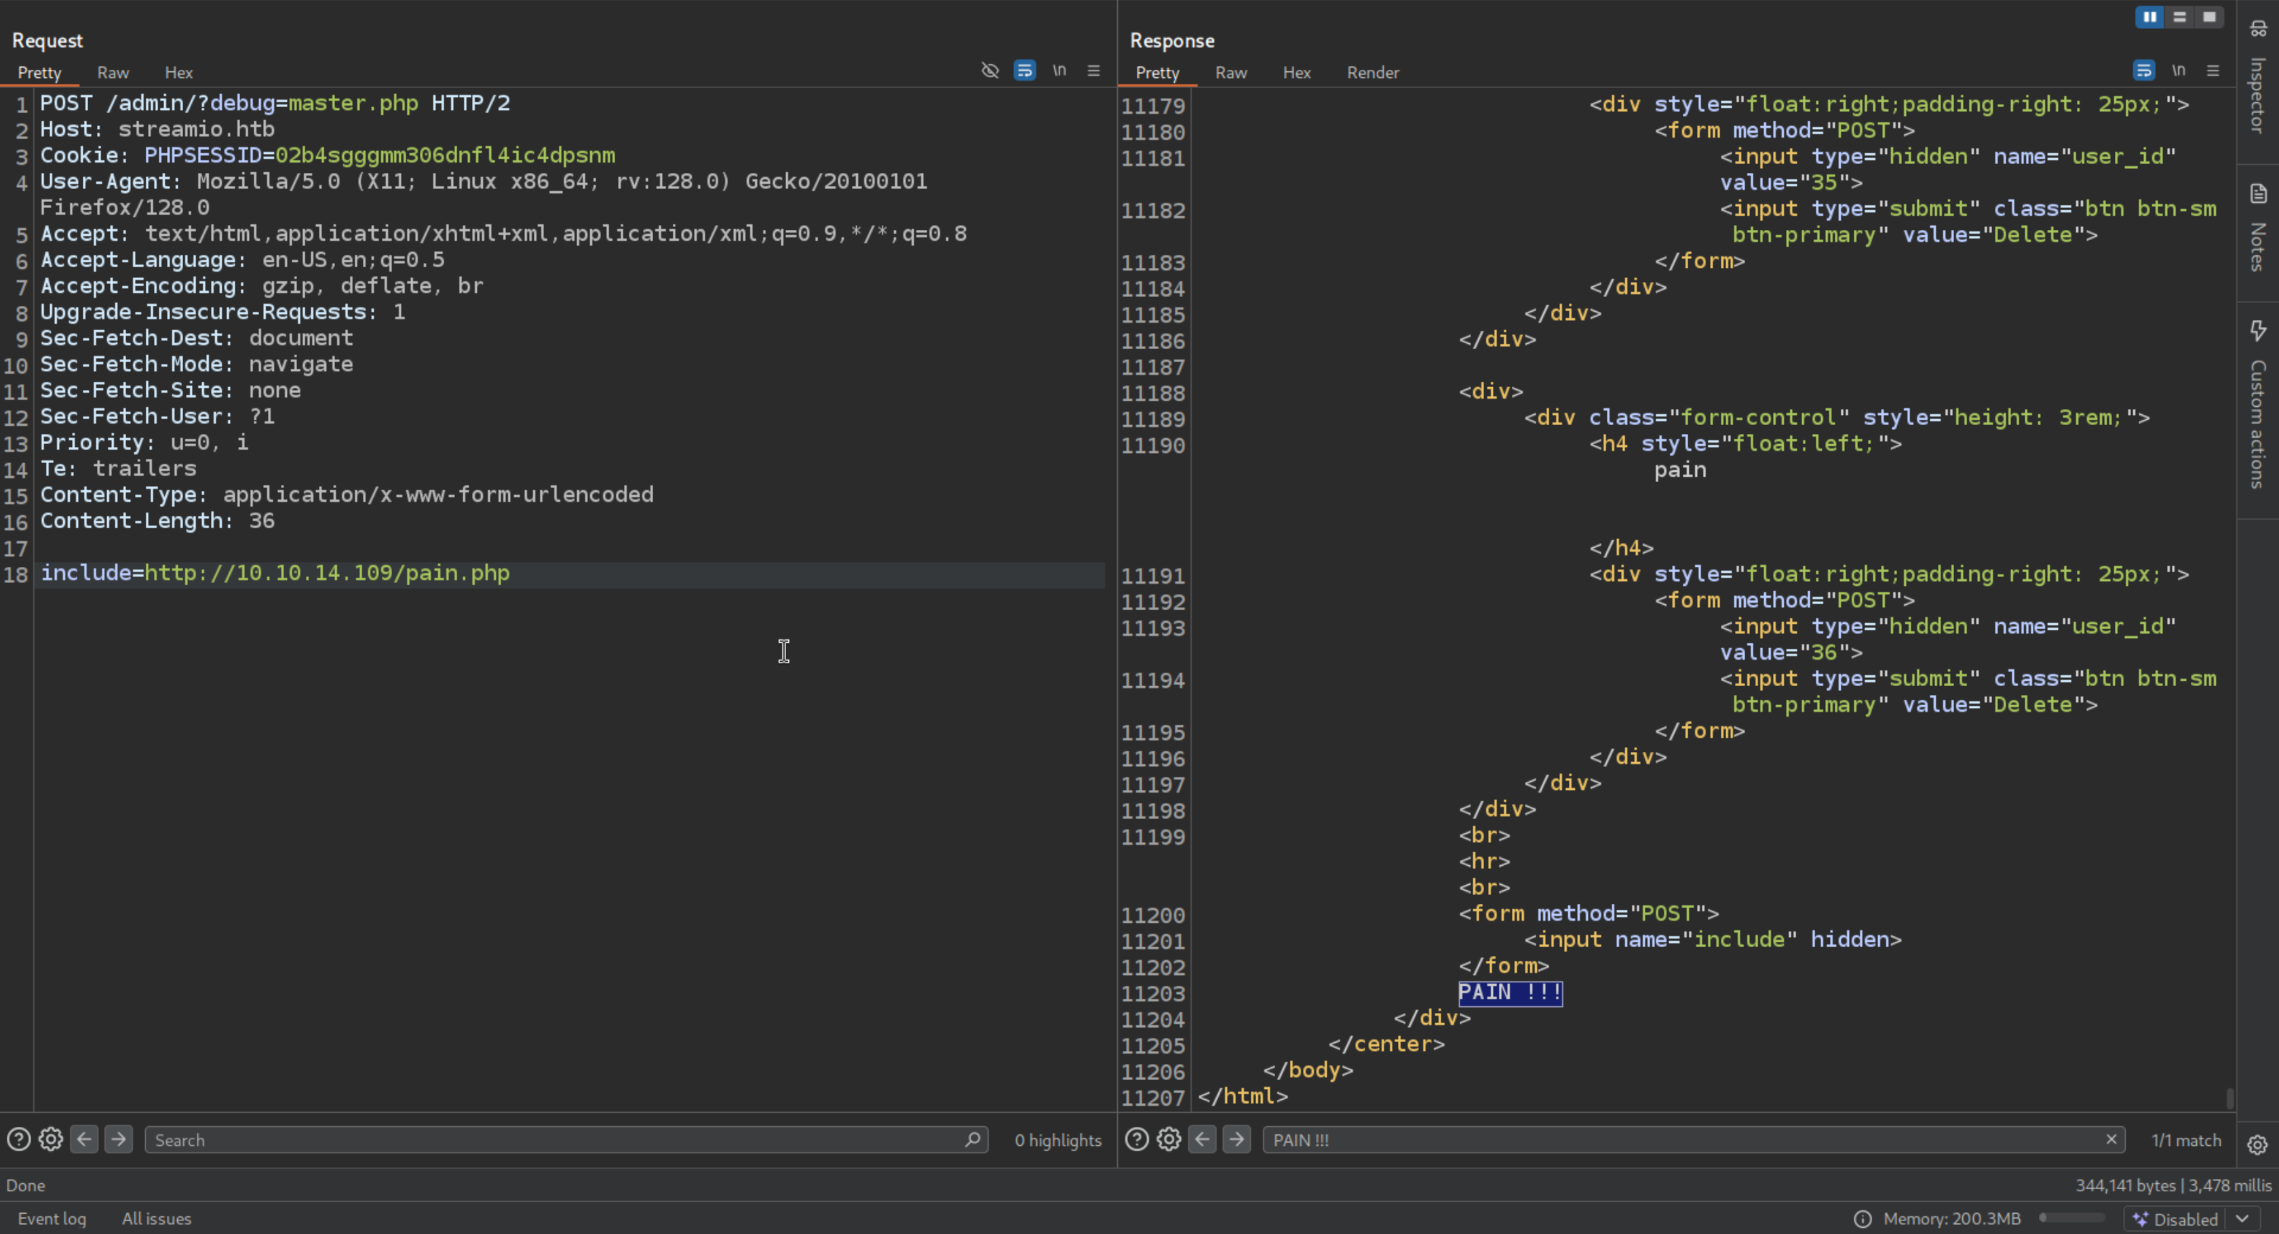This screenshot has width=2279, height=1234.
Task: Switch Request view to Hex tab
Action: point(178,73)
